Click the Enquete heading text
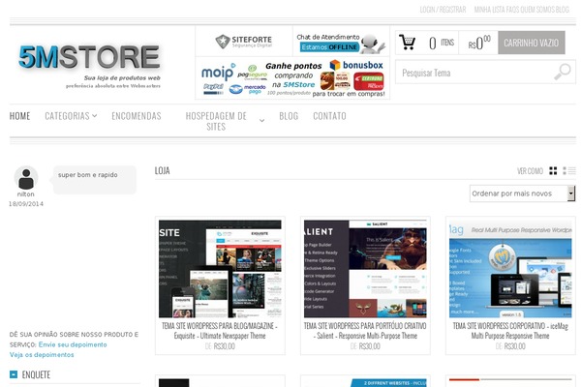This screenshot has height=387, width=581. 36,374
